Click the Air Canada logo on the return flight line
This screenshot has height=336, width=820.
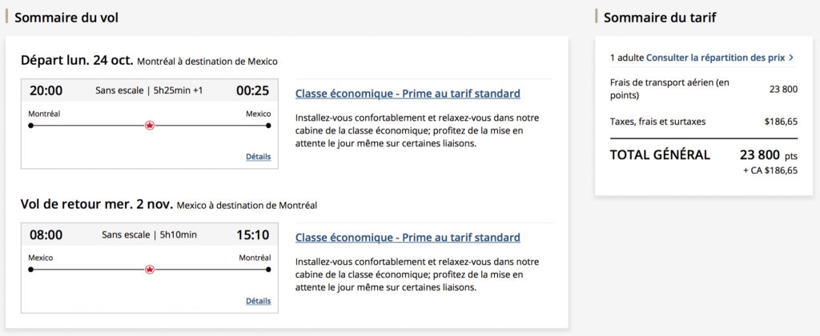pyautogui.click(x=150, y=270)
